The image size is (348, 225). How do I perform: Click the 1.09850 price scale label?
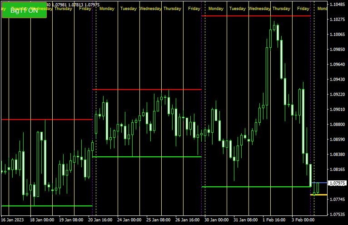pos(337,50)
